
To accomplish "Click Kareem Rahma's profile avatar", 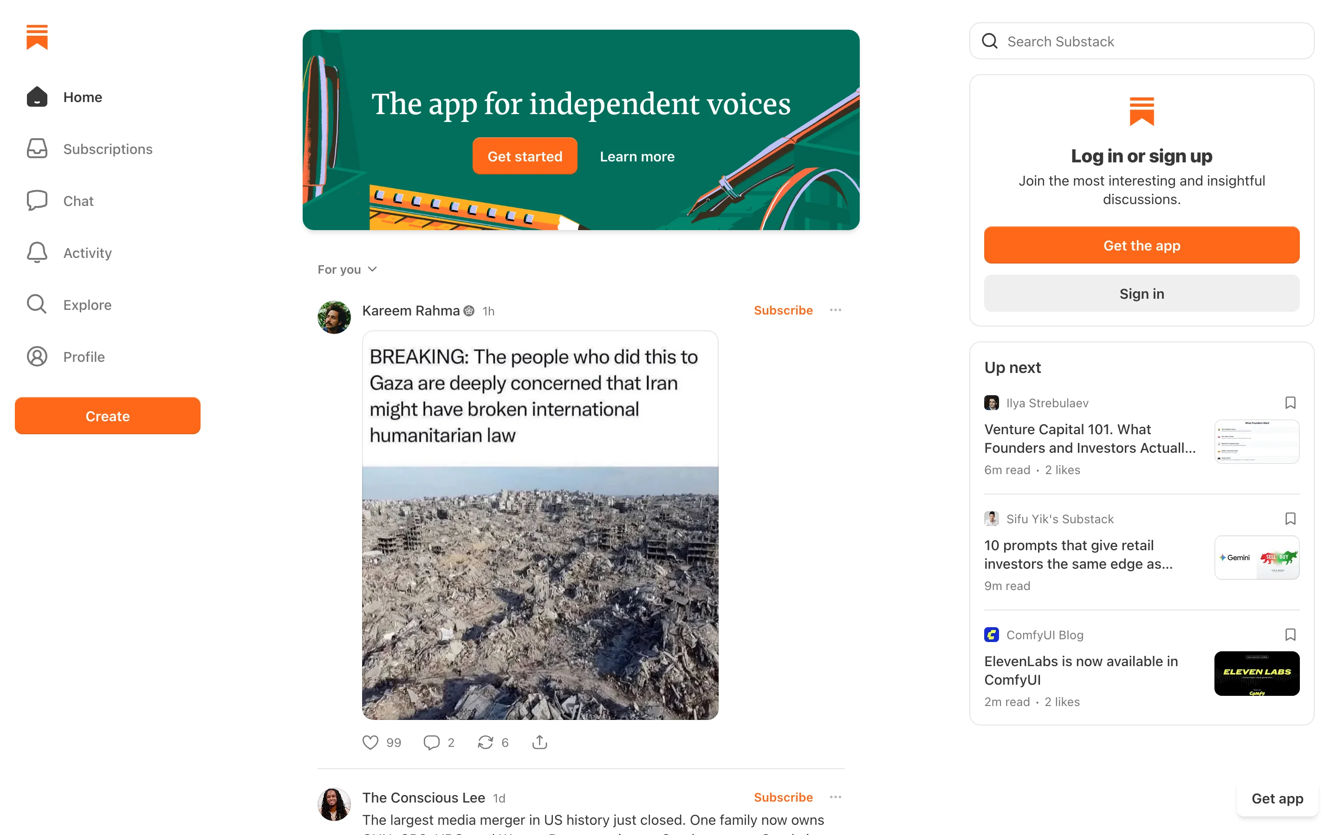I will tap(334, 317).
